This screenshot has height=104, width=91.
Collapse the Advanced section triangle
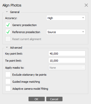[x=7, y=47]
